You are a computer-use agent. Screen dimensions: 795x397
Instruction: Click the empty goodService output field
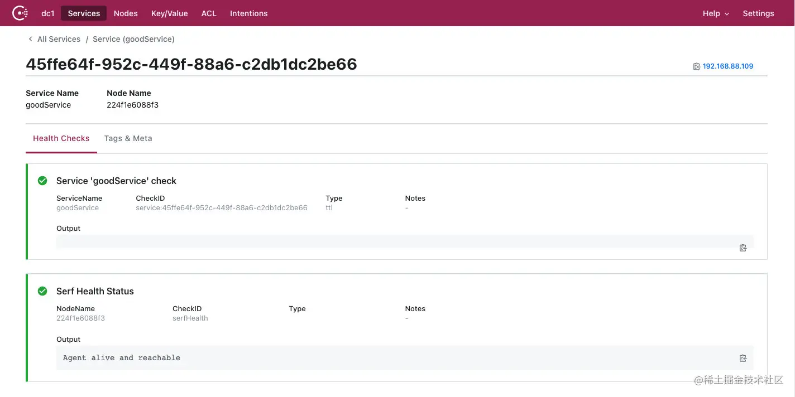pyautogui.click(x=405, y=241)
